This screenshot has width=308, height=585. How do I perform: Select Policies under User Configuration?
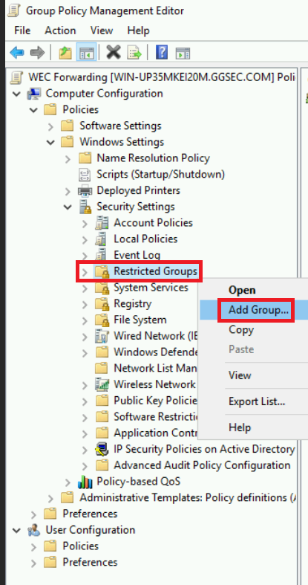tap(80, 546)
